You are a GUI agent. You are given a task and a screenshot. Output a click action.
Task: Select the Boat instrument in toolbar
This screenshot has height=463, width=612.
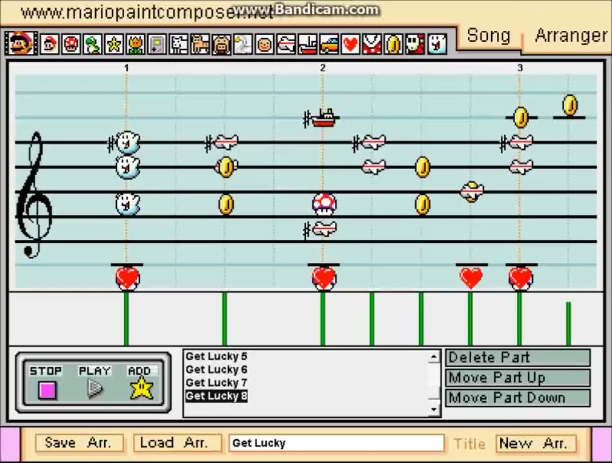(307, 44)
